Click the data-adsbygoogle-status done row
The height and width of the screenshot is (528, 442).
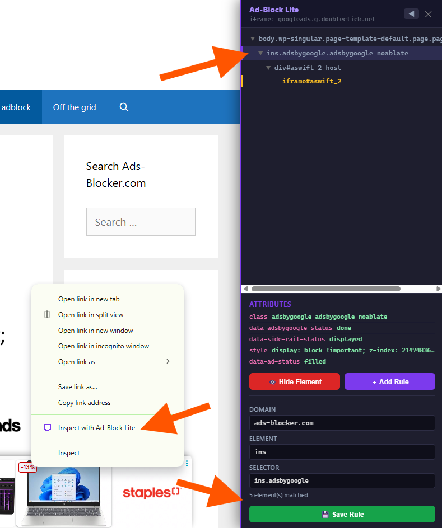tap(342, 328)
